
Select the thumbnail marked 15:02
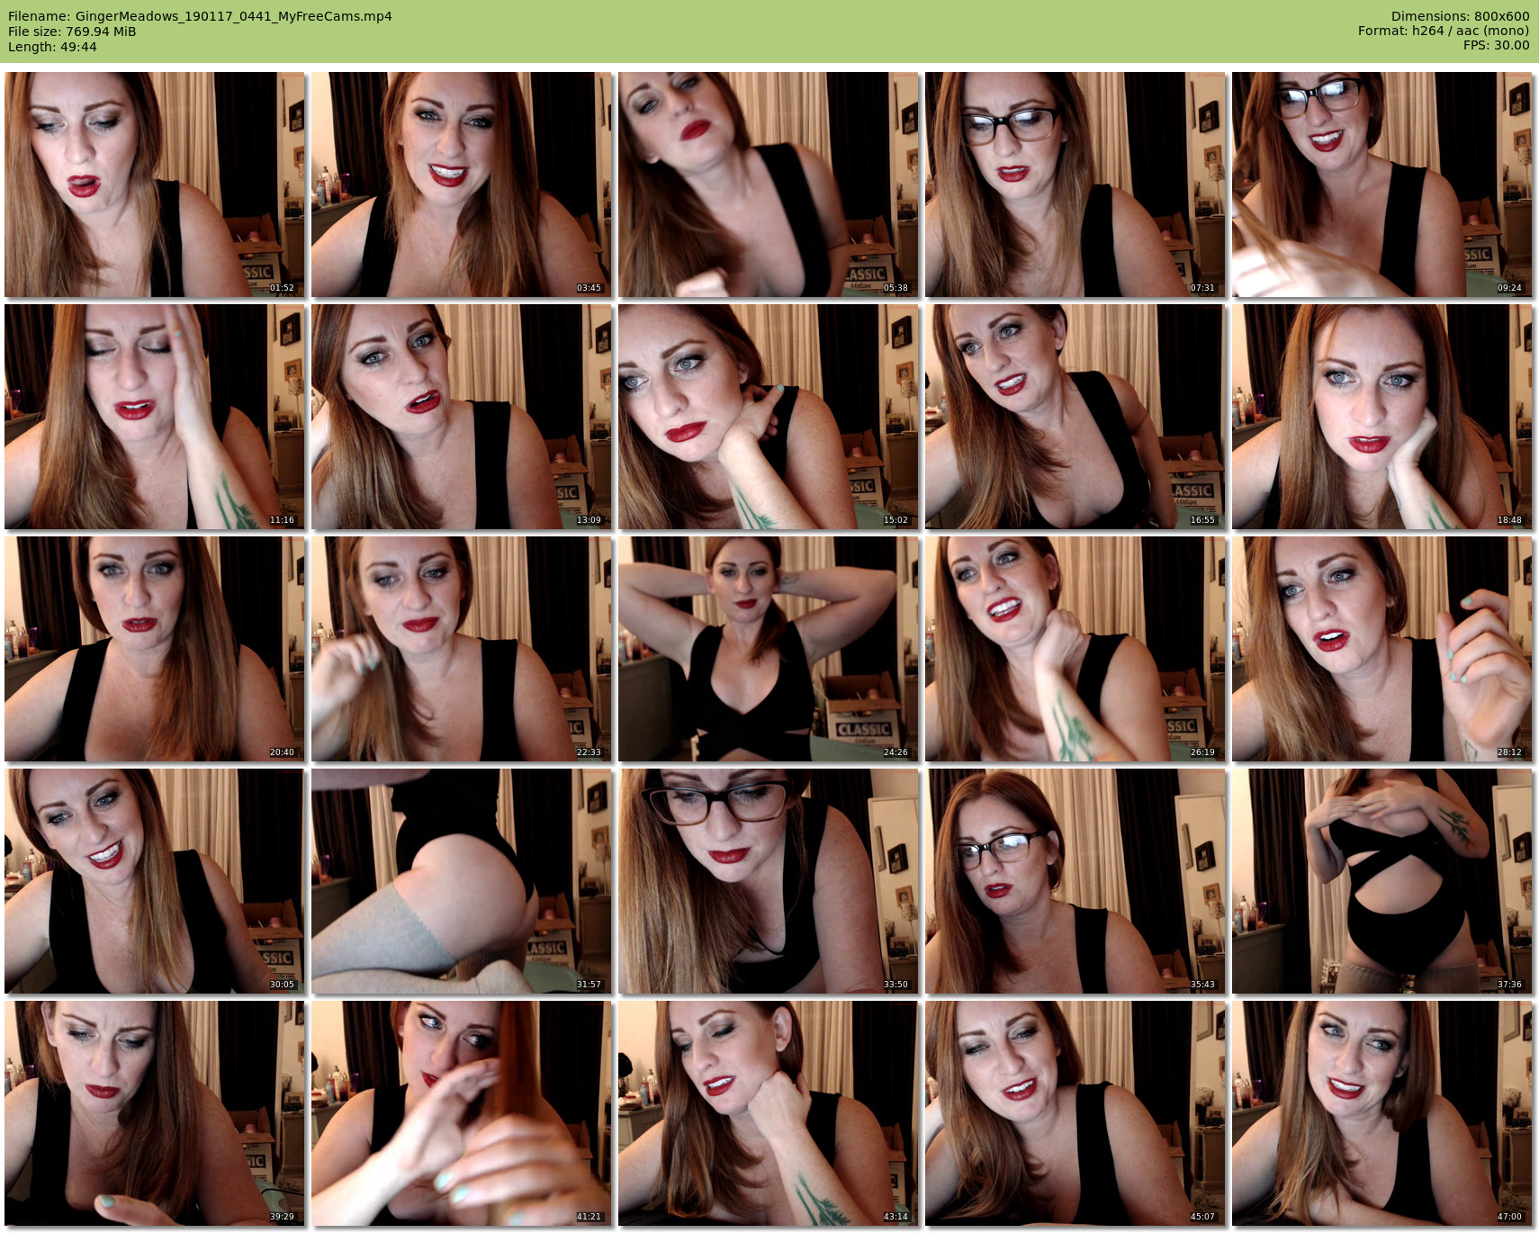click(x=769, y=417)
